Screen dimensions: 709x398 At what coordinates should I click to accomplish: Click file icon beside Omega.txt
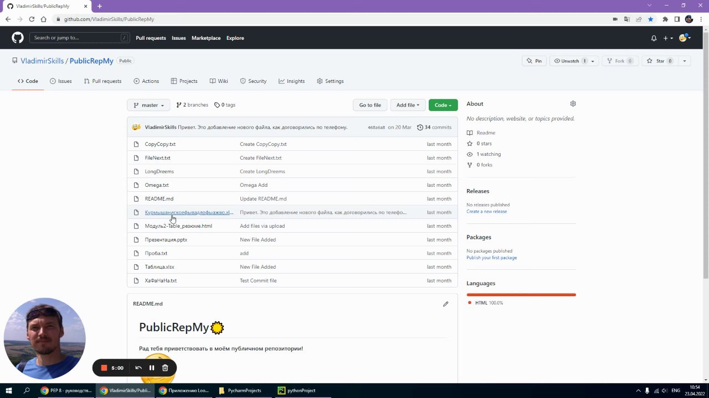tap(136, 185)
